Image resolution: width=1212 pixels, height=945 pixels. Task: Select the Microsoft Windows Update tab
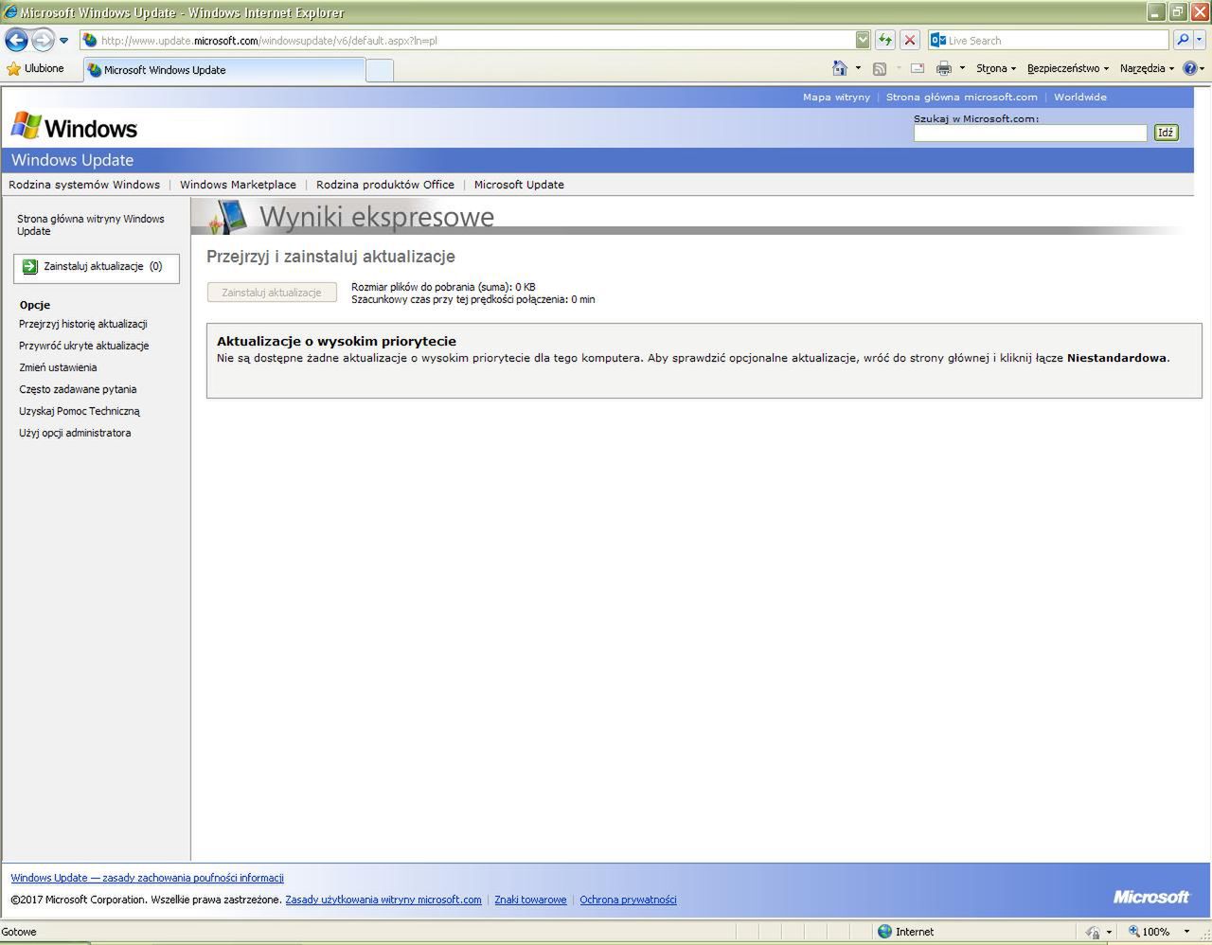(x=224, y=69)
